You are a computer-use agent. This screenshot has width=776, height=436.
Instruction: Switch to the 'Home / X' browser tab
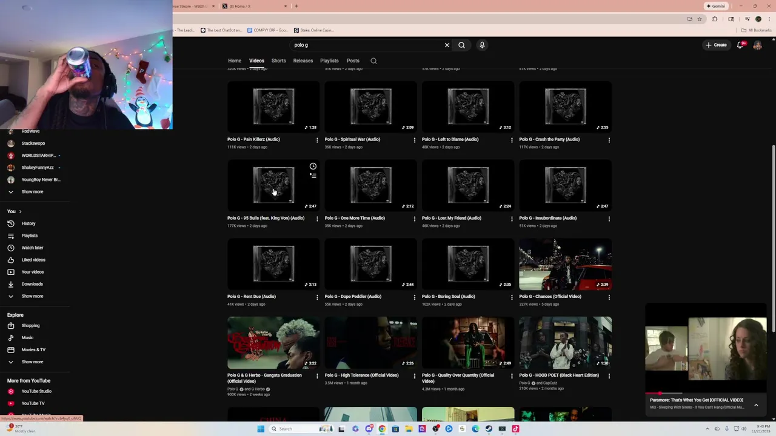click(254, 6)
